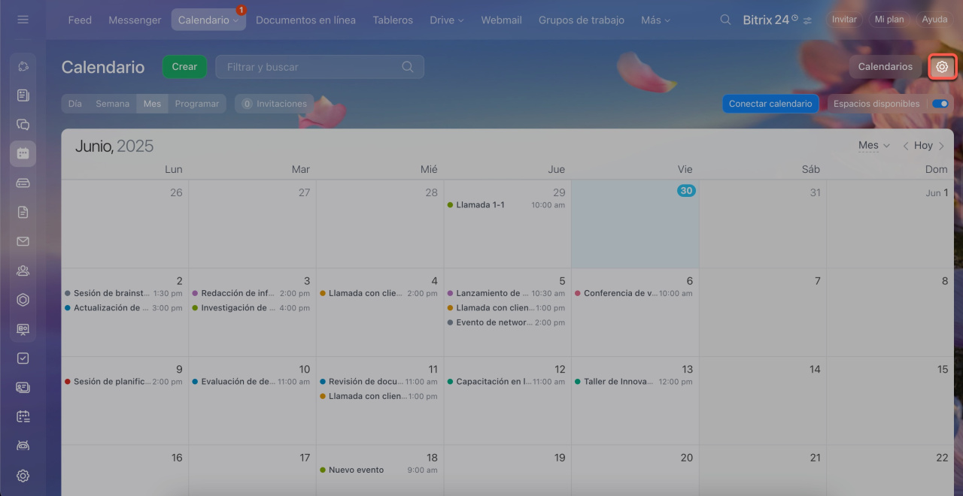
Task: Expand the Más menu
Action: pyautogui.click(x=655, y=20)
